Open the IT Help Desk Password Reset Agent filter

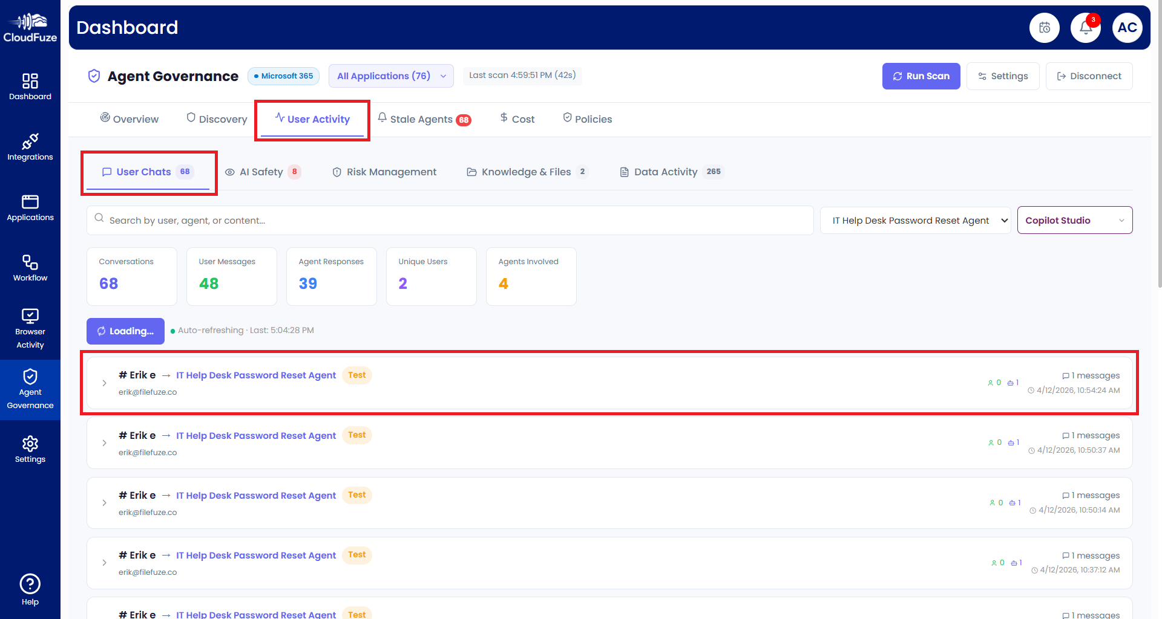click(x=915, y=221)
